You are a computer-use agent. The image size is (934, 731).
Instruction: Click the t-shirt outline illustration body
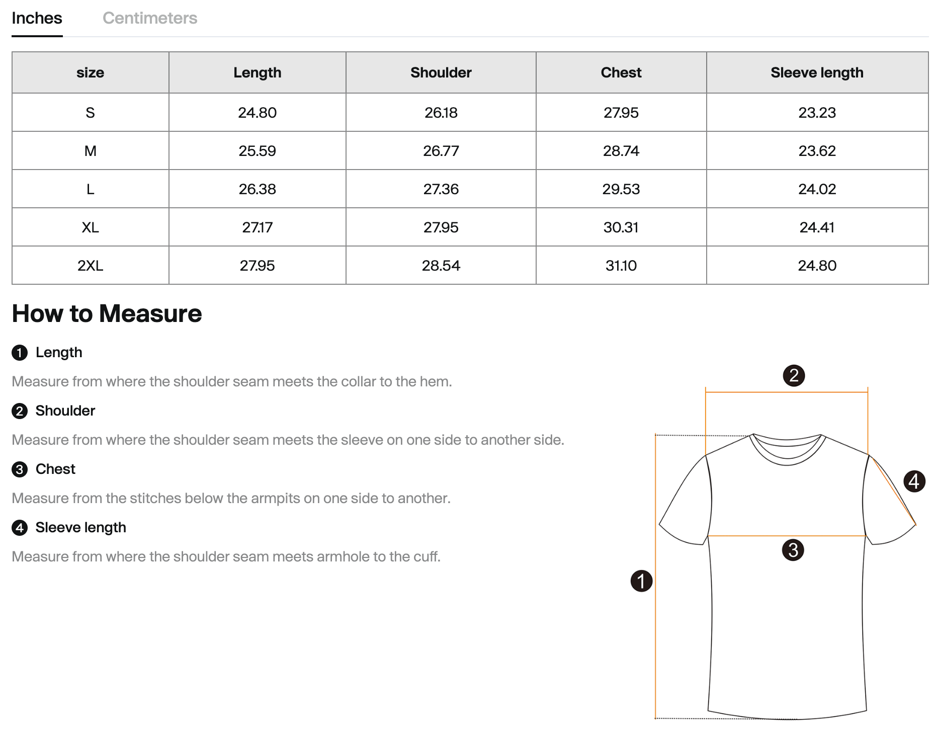coord(787,629)
